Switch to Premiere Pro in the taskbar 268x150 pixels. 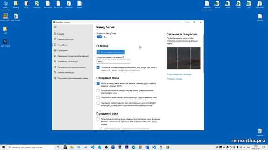(126, 147)
